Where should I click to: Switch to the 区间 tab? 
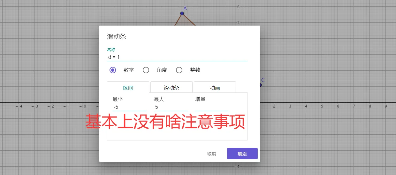(x=128, y=88)
